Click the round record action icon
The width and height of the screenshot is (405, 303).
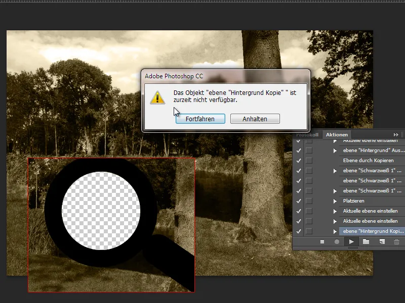tap(337, 242)
